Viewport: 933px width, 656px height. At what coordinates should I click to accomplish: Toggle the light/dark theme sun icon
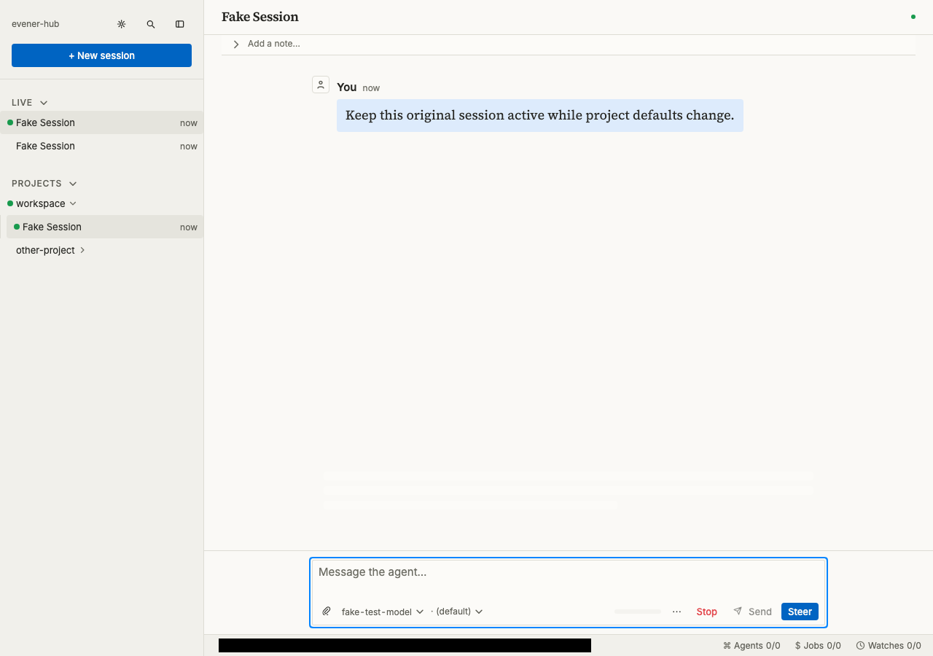122,24
